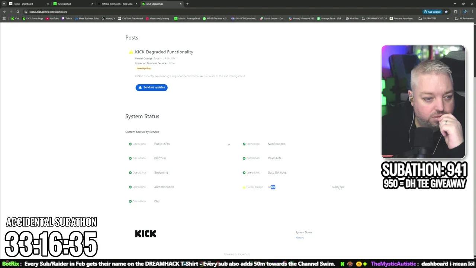Image resolution: width=476 pixels, height=268 pixels.
Task: Click the KICK logo in footer
Action: coord(145,234)
